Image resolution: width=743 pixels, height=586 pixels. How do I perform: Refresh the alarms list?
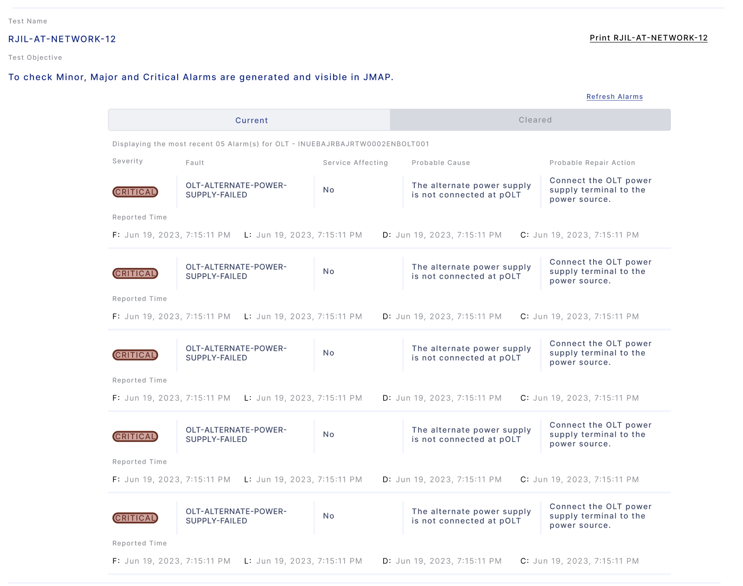coord(614,97)
